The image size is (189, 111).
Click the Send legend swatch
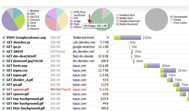(x=28, y=23)
